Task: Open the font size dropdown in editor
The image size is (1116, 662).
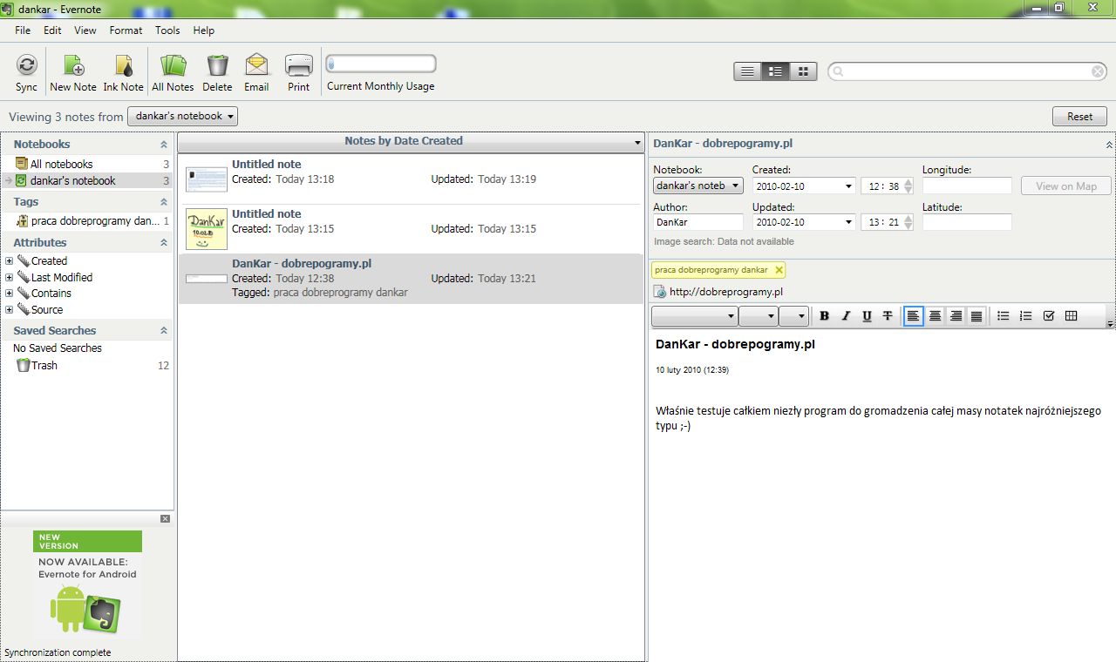Action: [x=758, y=316]
